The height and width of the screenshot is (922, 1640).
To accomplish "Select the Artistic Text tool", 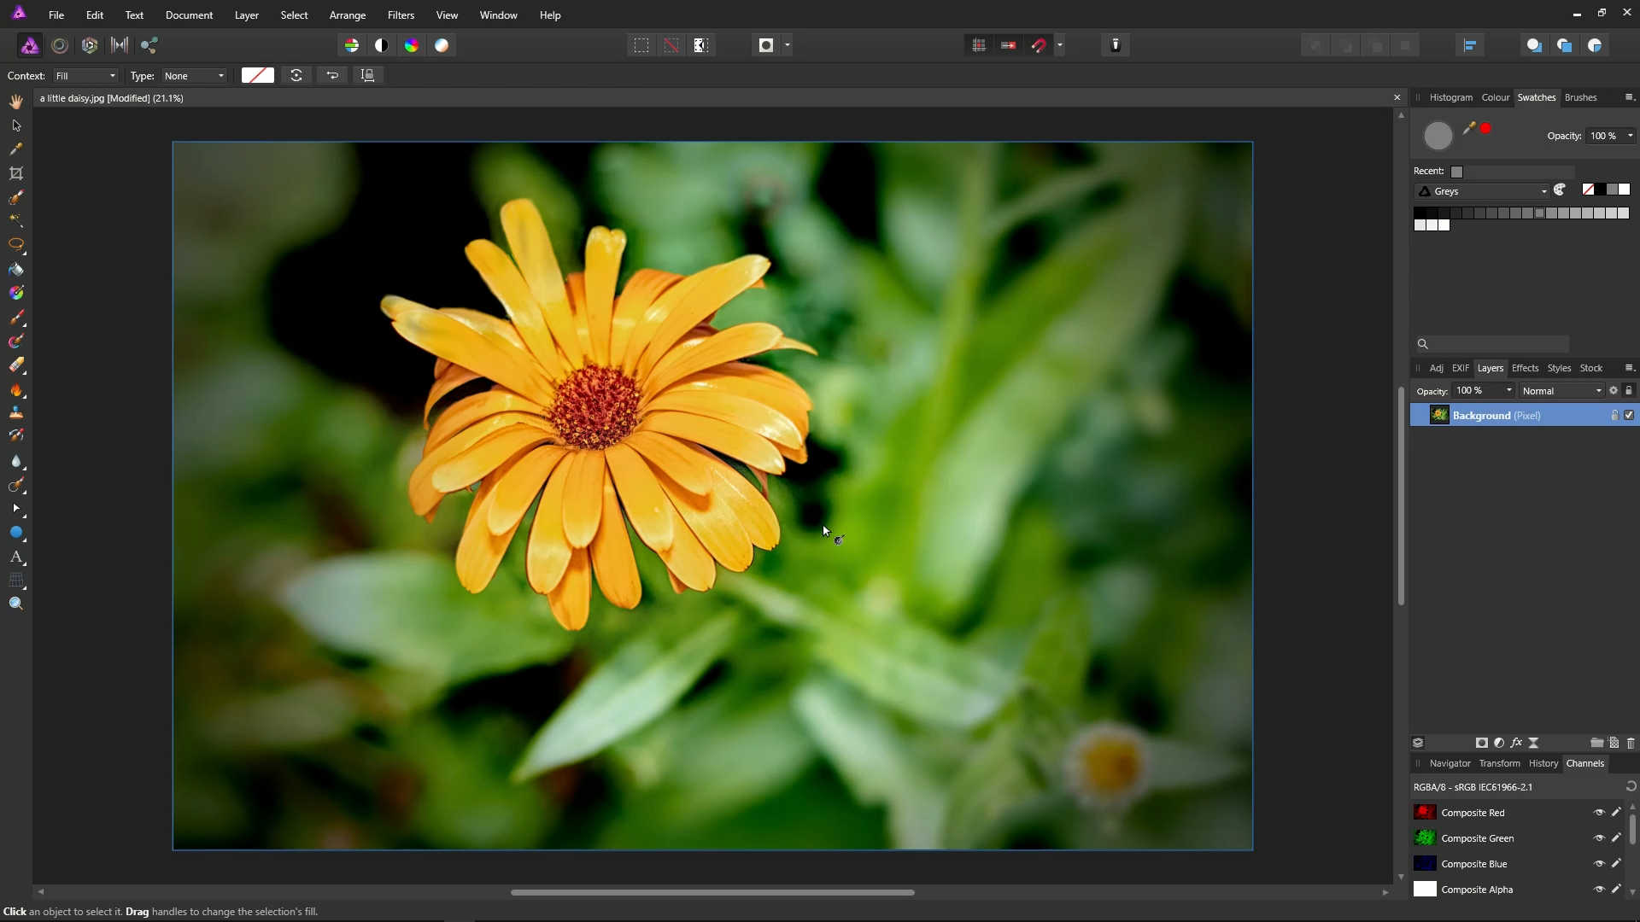I will 16,557.
